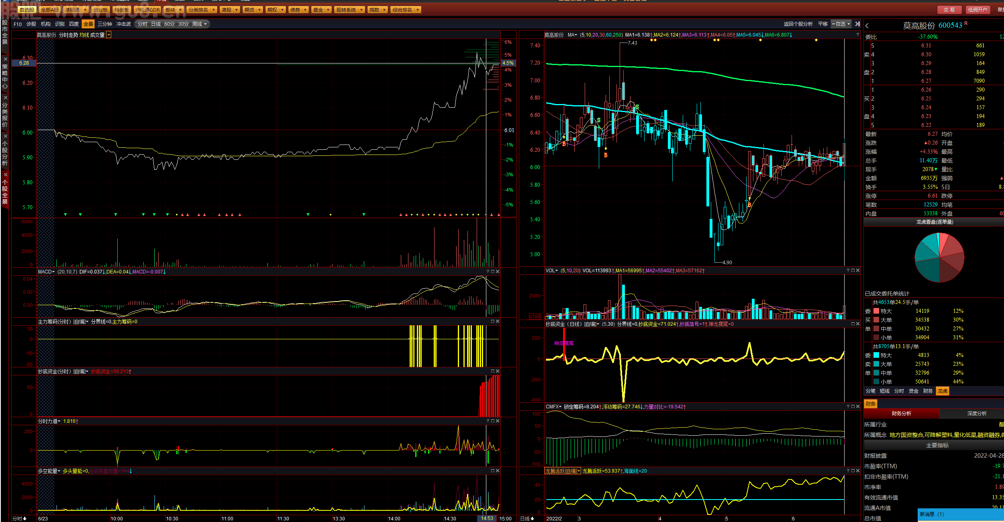1004x522 pixels.
Task: Switch to the 分笔 tab in quote panel
Action: 871,391
